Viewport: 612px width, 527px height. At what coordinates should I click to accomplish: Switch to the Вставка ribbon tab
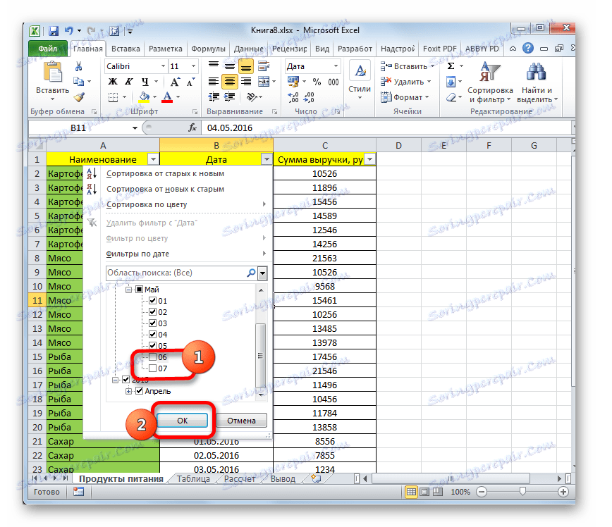pyautogui.click(x=126, y=49)
